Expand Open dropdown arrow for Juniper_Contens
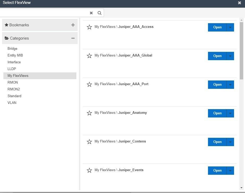 point(230,142)
